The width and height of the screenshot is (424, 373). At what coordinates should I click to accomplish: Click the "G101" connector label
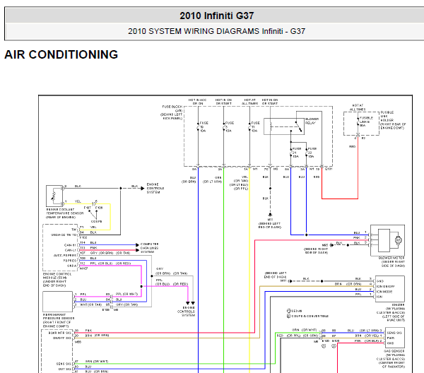[x=329, y=169]
